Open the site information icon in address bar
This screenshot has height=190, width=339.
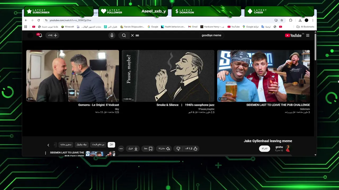46,20
